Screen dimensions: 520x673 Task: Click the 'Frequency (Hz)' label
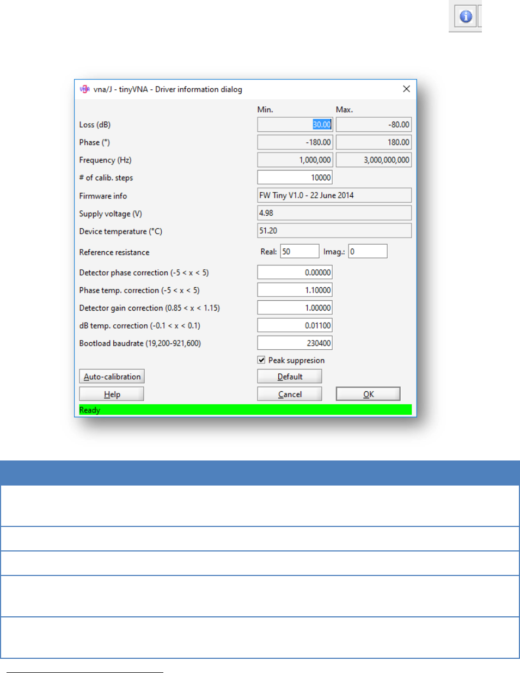click(x=105, y=160)
